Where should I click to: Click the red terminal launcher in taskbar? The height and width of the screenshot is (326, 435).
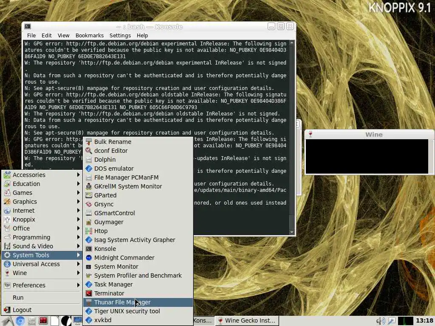43,321
